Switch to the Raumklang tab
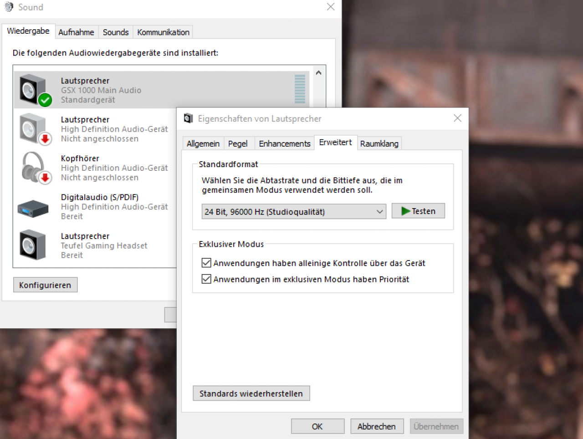The height and width of the screenshot is (439, 583). 379,143
